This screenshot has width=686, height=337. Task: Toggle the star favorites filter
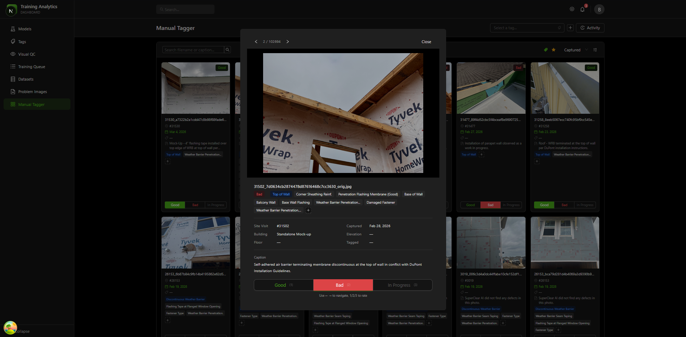(553, 50)
